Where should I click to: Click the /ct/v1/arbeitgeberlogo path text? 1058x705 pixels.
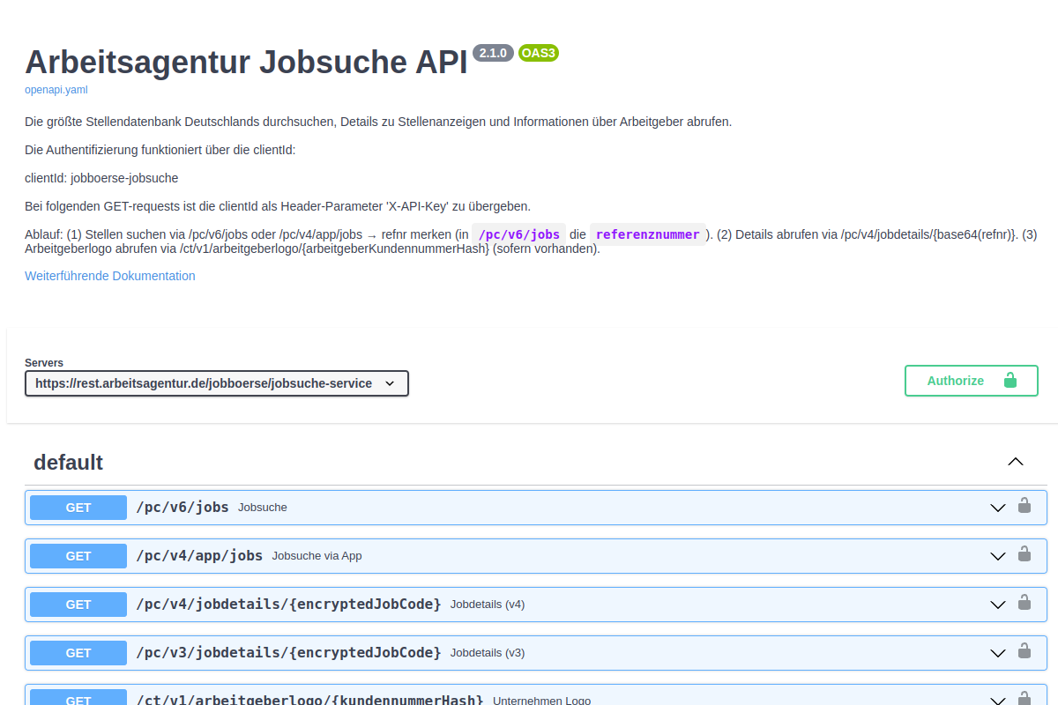point(309,700)
